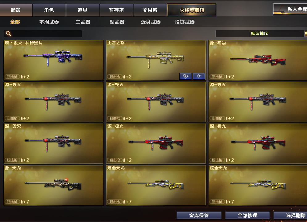Select the red 源-裁决 sniper rifle card
This screenshot has height=222, width=307.
click(x=258, y=60)
